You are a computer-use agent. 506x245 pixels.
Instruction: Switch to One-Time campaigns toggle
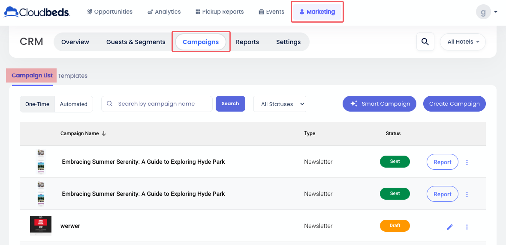(x=37, y=104)
